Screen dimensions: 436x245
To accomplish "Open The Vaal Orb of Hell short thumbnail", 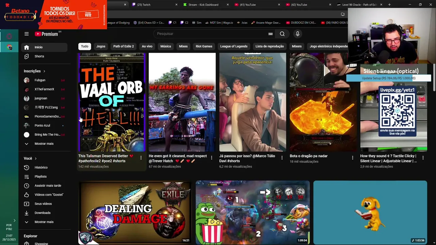I will click(112, 102).
